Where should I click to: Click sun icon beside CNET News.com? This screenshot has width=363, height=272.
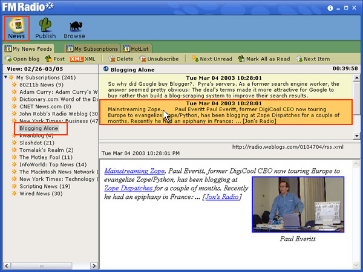15,106
